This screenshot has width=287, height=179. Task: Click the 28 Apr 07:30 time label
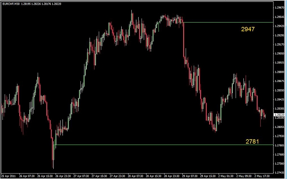[135, 176]
